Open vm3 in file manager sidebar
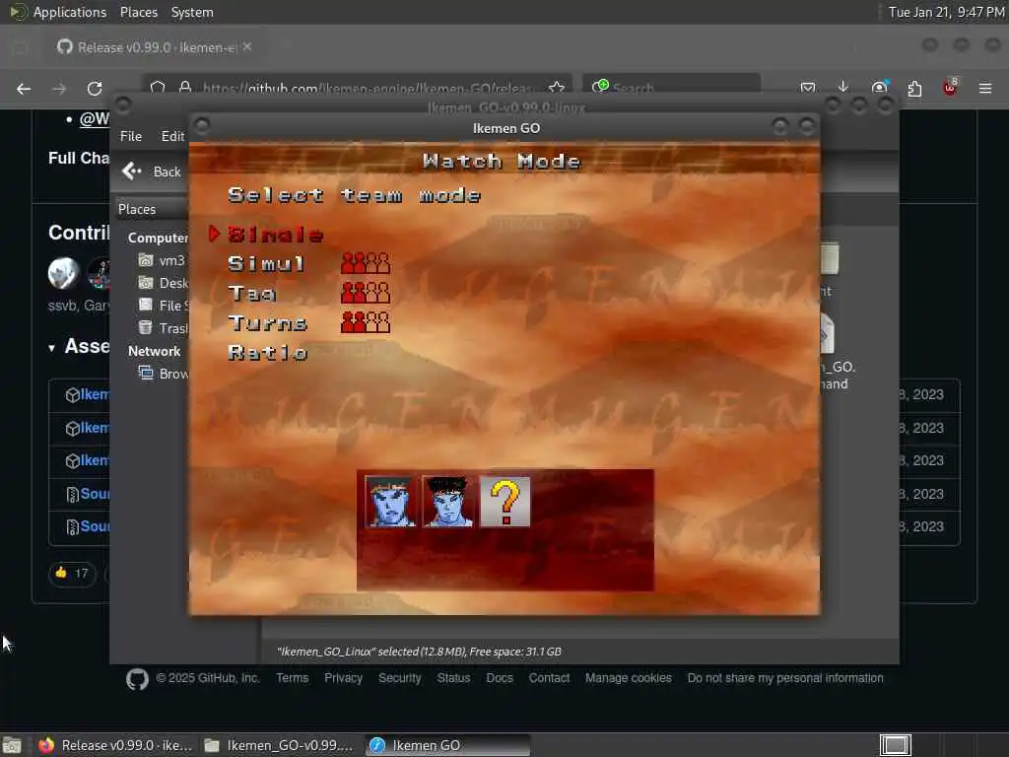Screen dimensions: 1009x757 point(163,260)
